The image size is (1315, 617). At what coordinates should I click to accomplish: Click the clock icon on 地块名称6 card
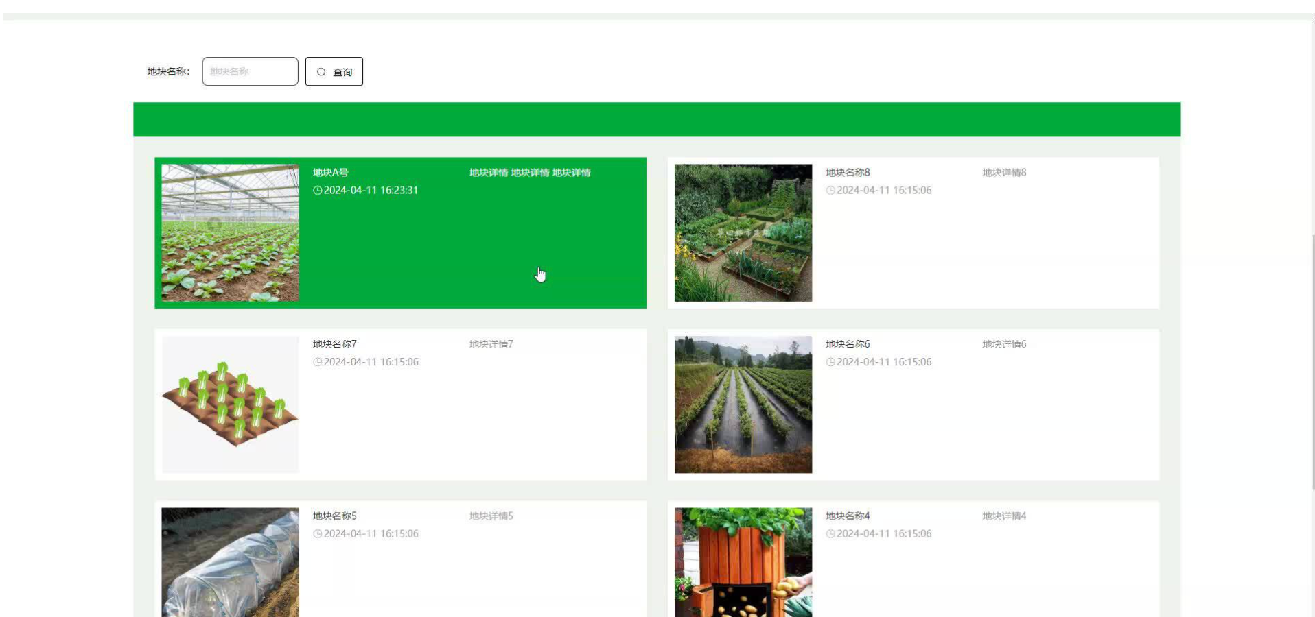pyautogui.click(x=830, y=362)
